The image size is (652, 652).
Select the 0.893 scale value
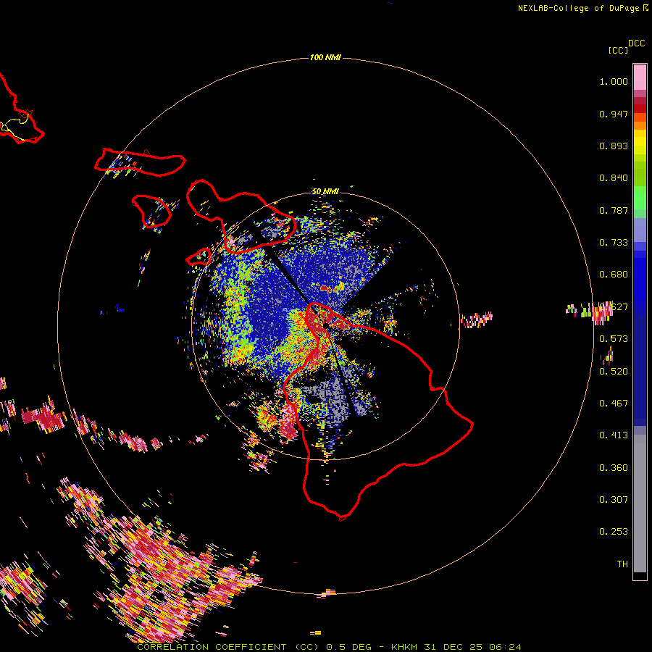[x=614, y=146]
